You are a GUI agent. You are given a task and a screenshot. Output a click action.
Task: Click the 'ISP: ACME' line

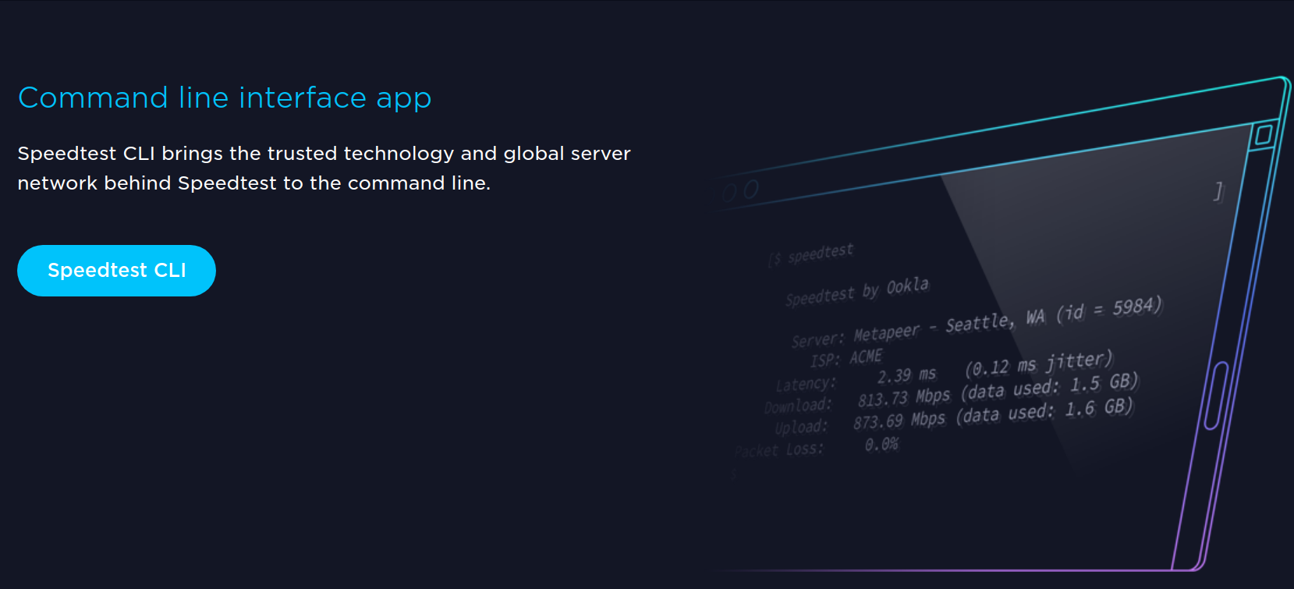tap(846, 359)
